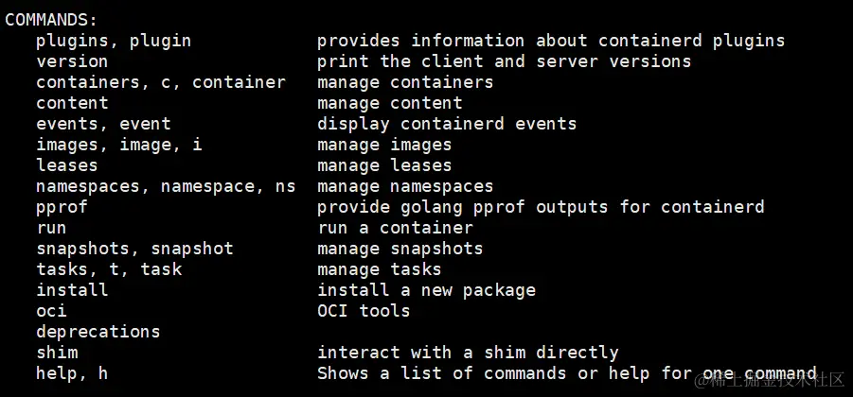Click the 'help, h' command entry
The width and height of the screenshot is (853, 397).
pos(72,373)
